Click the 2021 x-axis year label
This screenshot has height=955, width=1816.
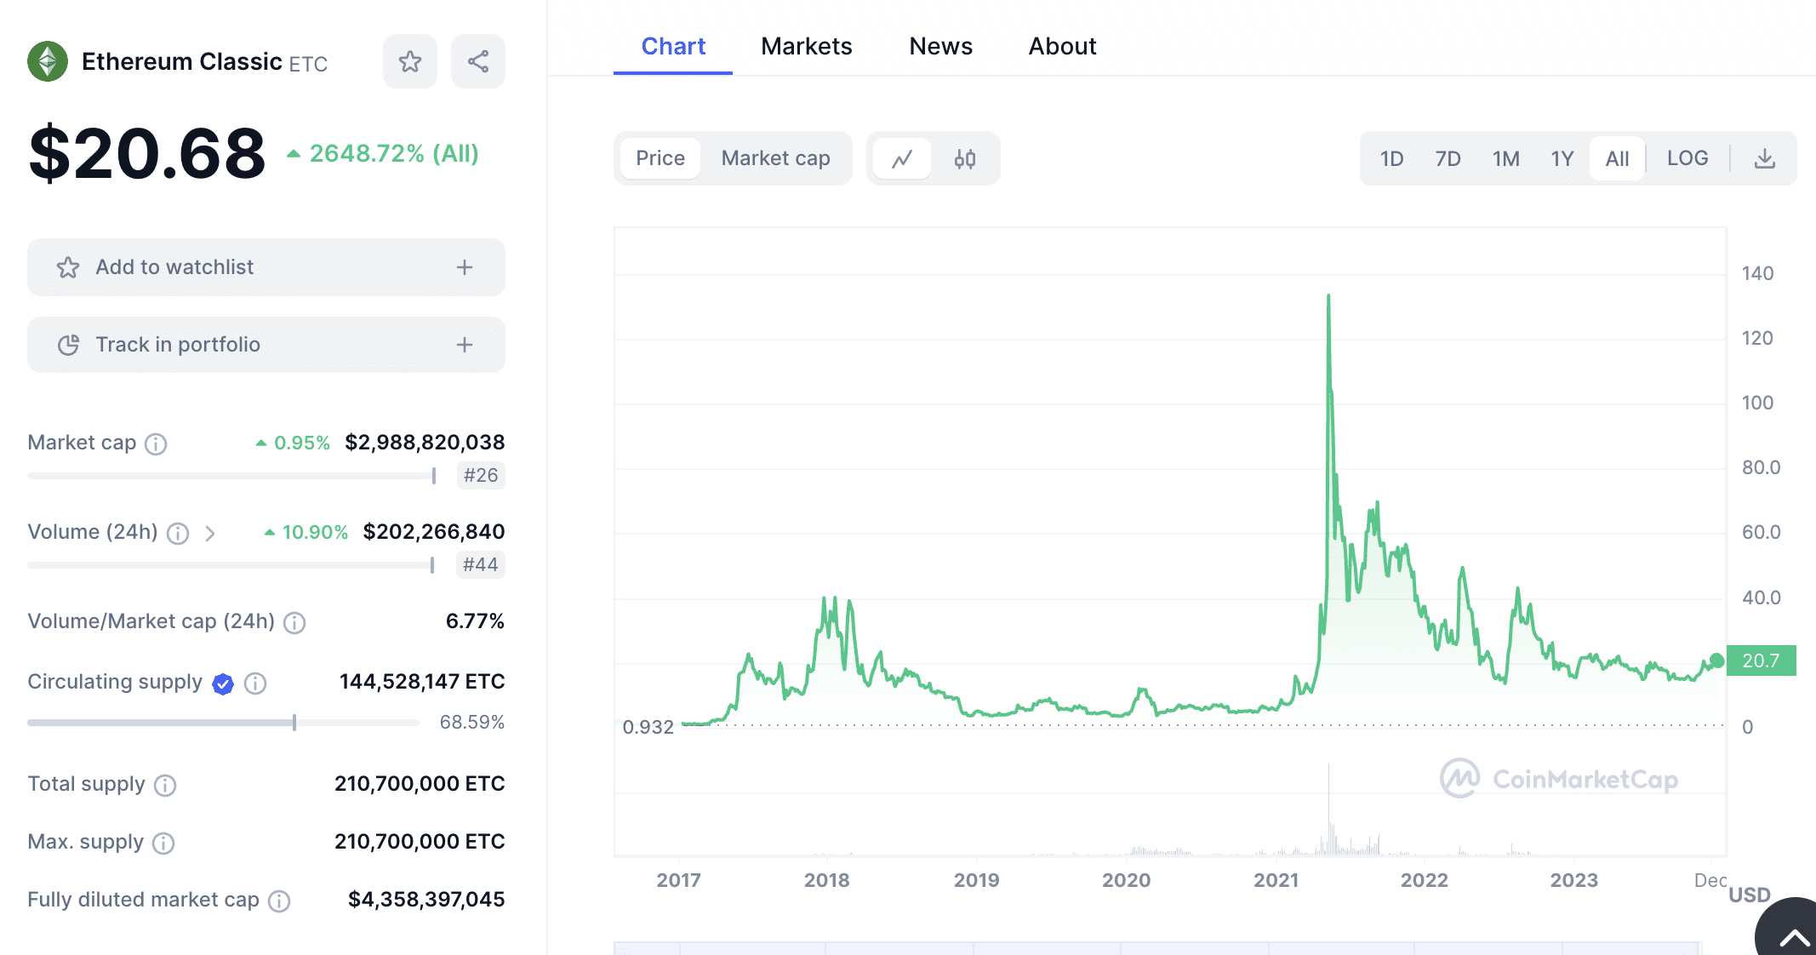coord(1276,880)
